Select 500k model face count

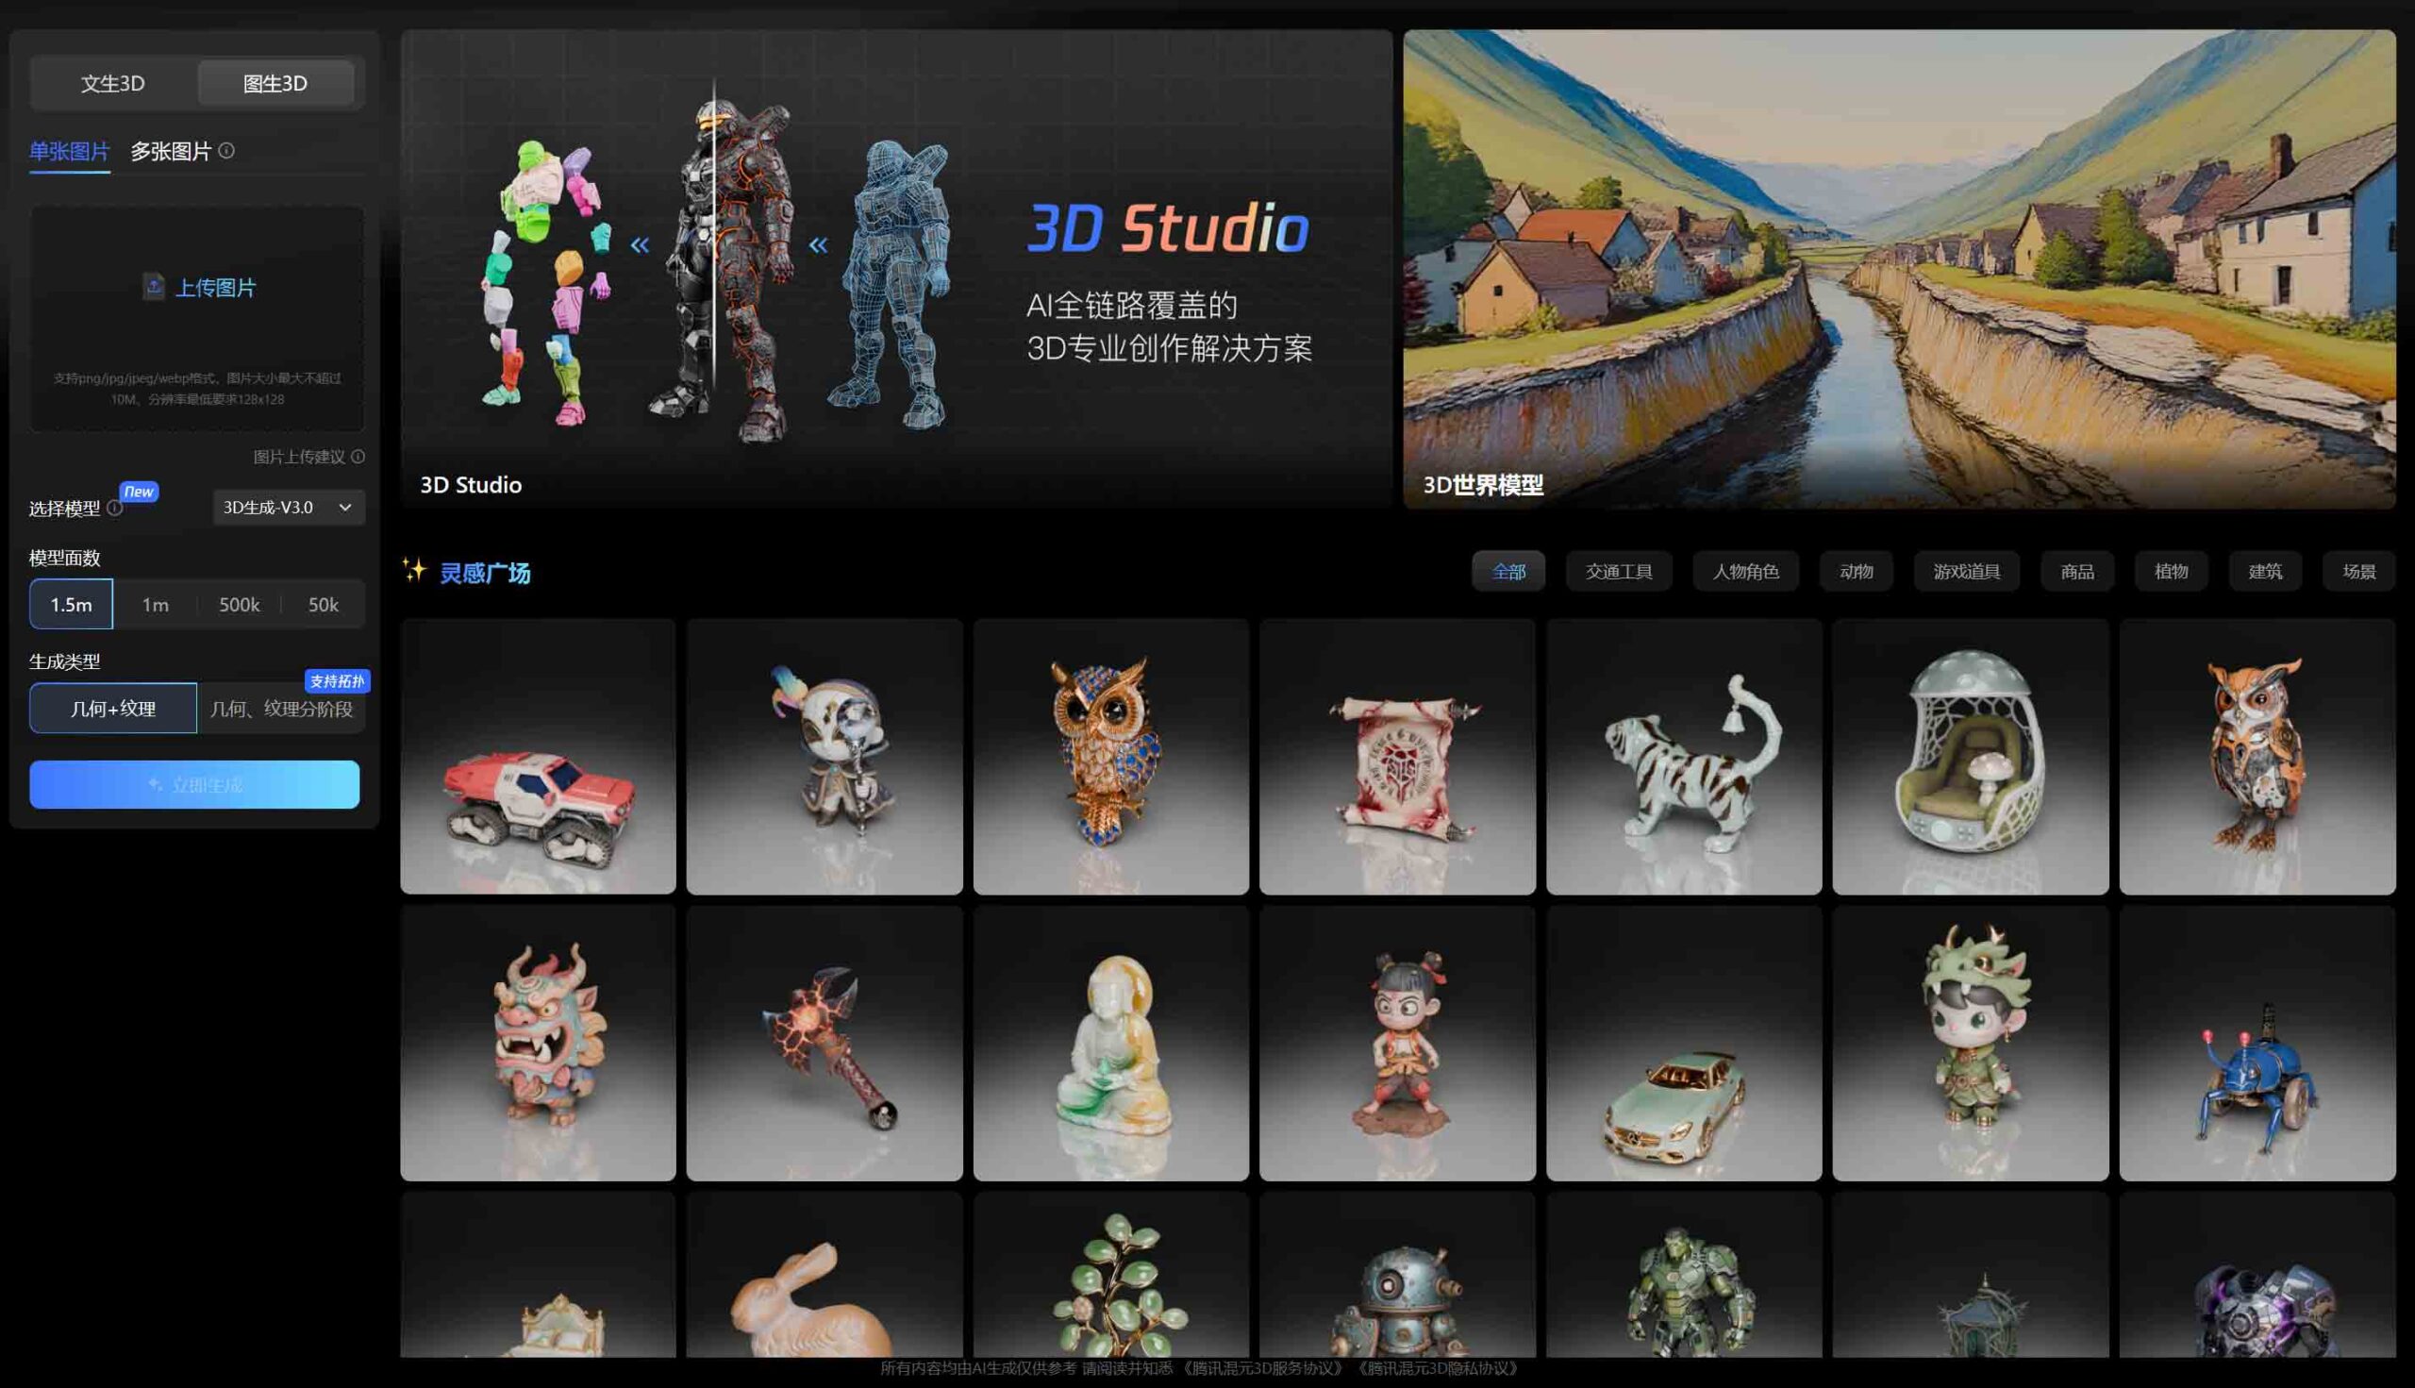click(x=240, y=605)
